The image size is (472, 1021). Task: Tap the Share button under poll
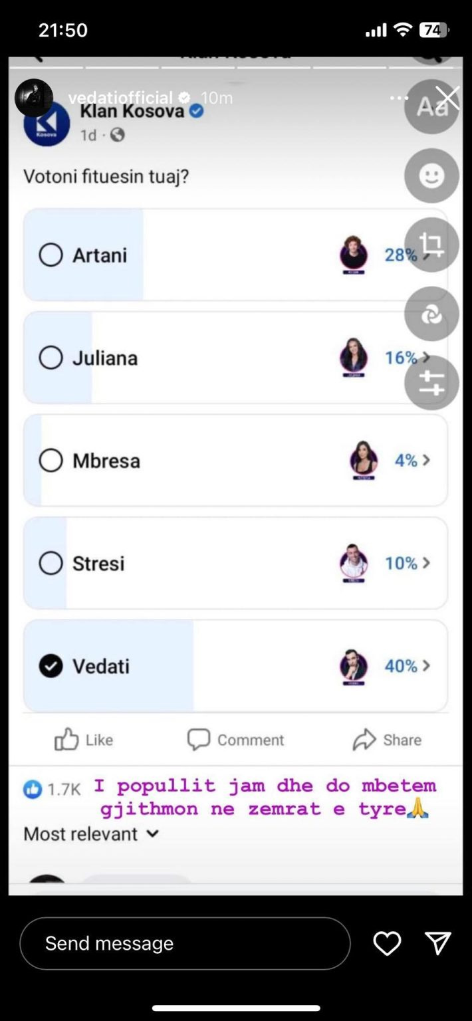tap(387, 740)
